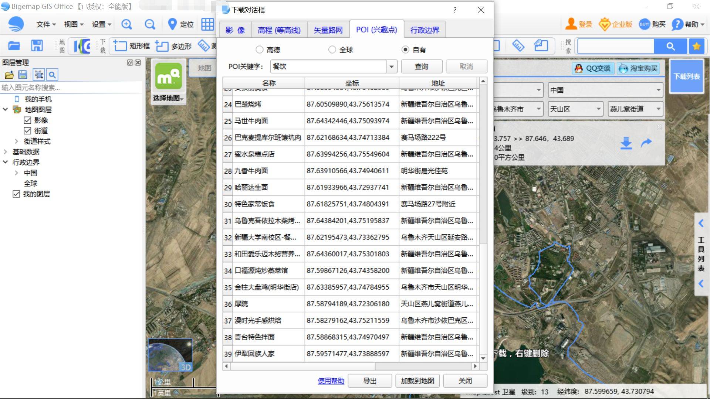
Task: Click the blue search magnifier button
Action: (x=670, y=46)
